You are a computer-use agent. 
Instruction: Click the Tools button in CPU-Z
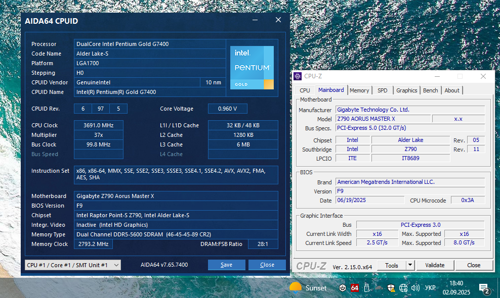pos(391,265)
